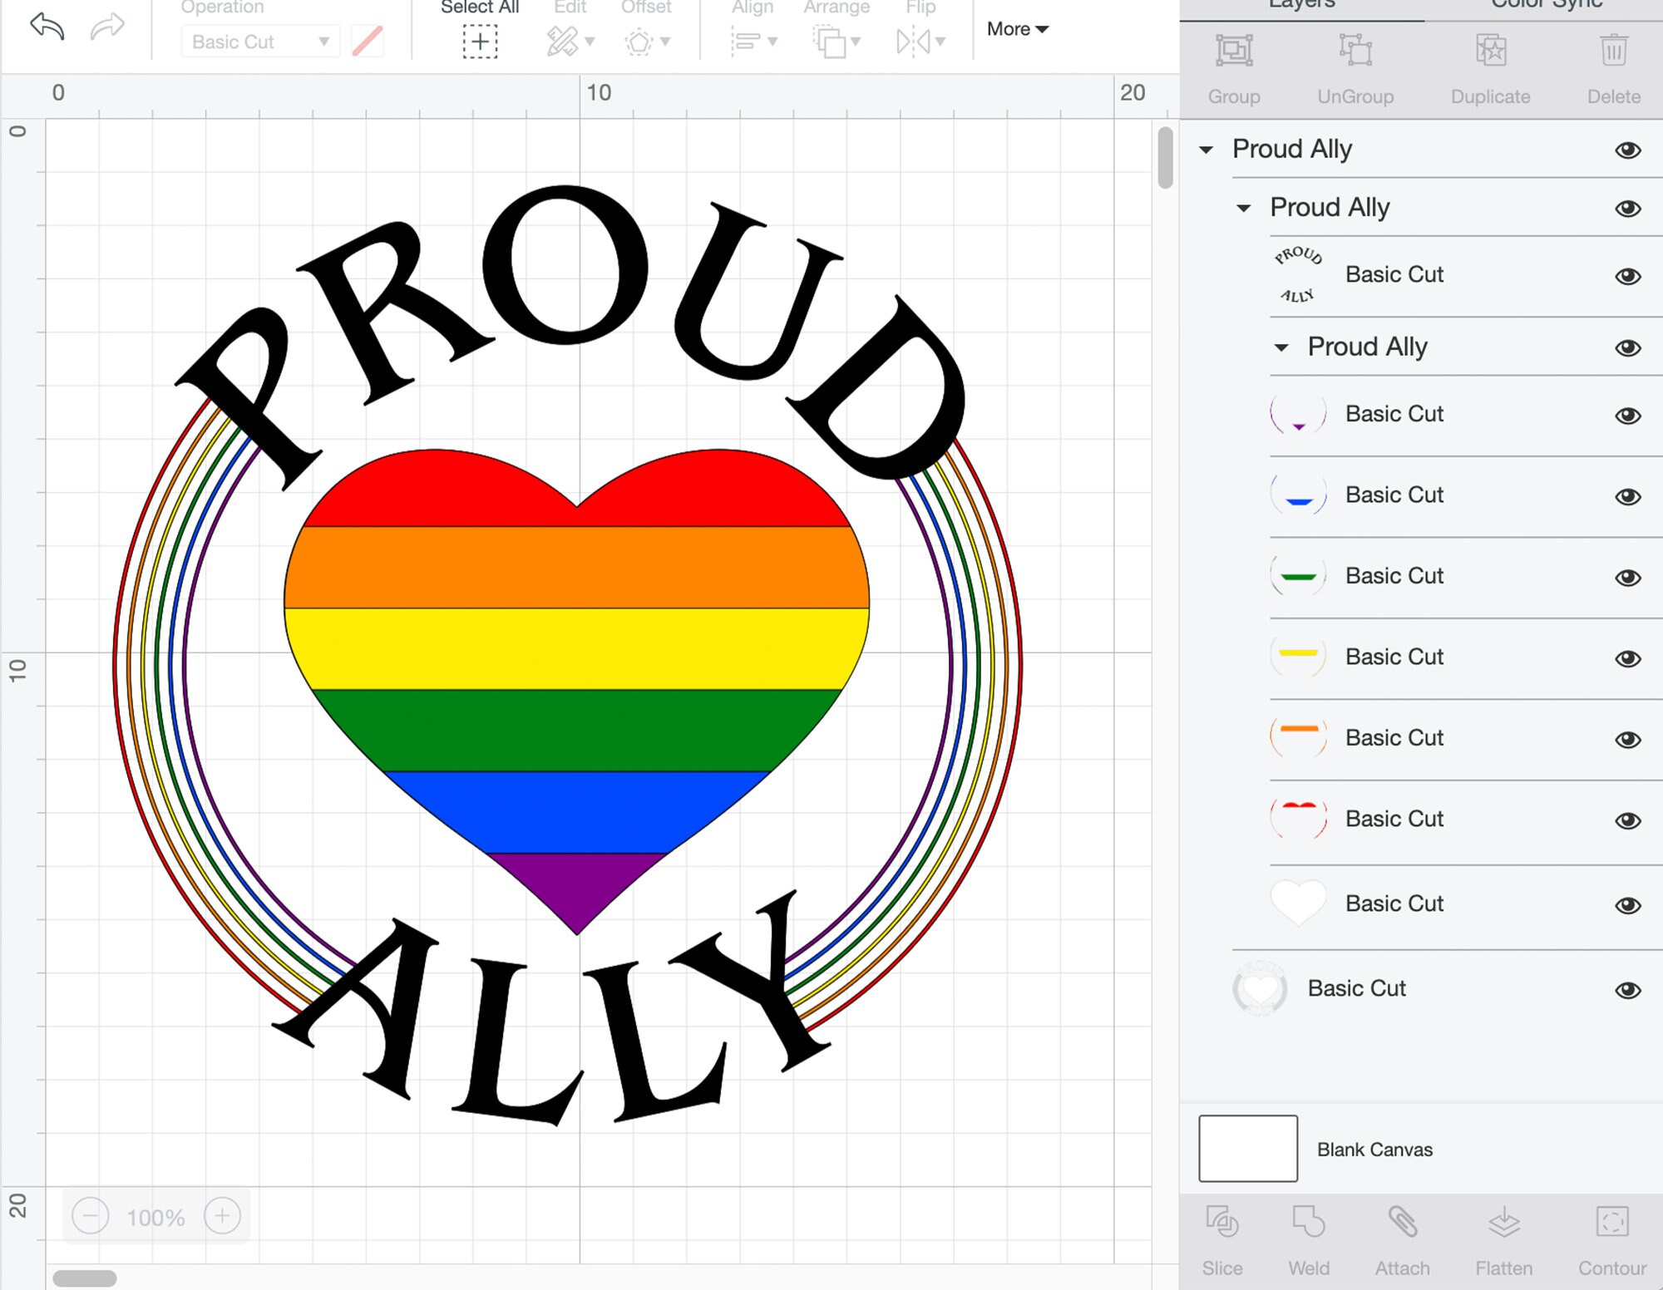Select the orange stripe Basic Cut layer thumbnail

click(x=1298, y=738)
